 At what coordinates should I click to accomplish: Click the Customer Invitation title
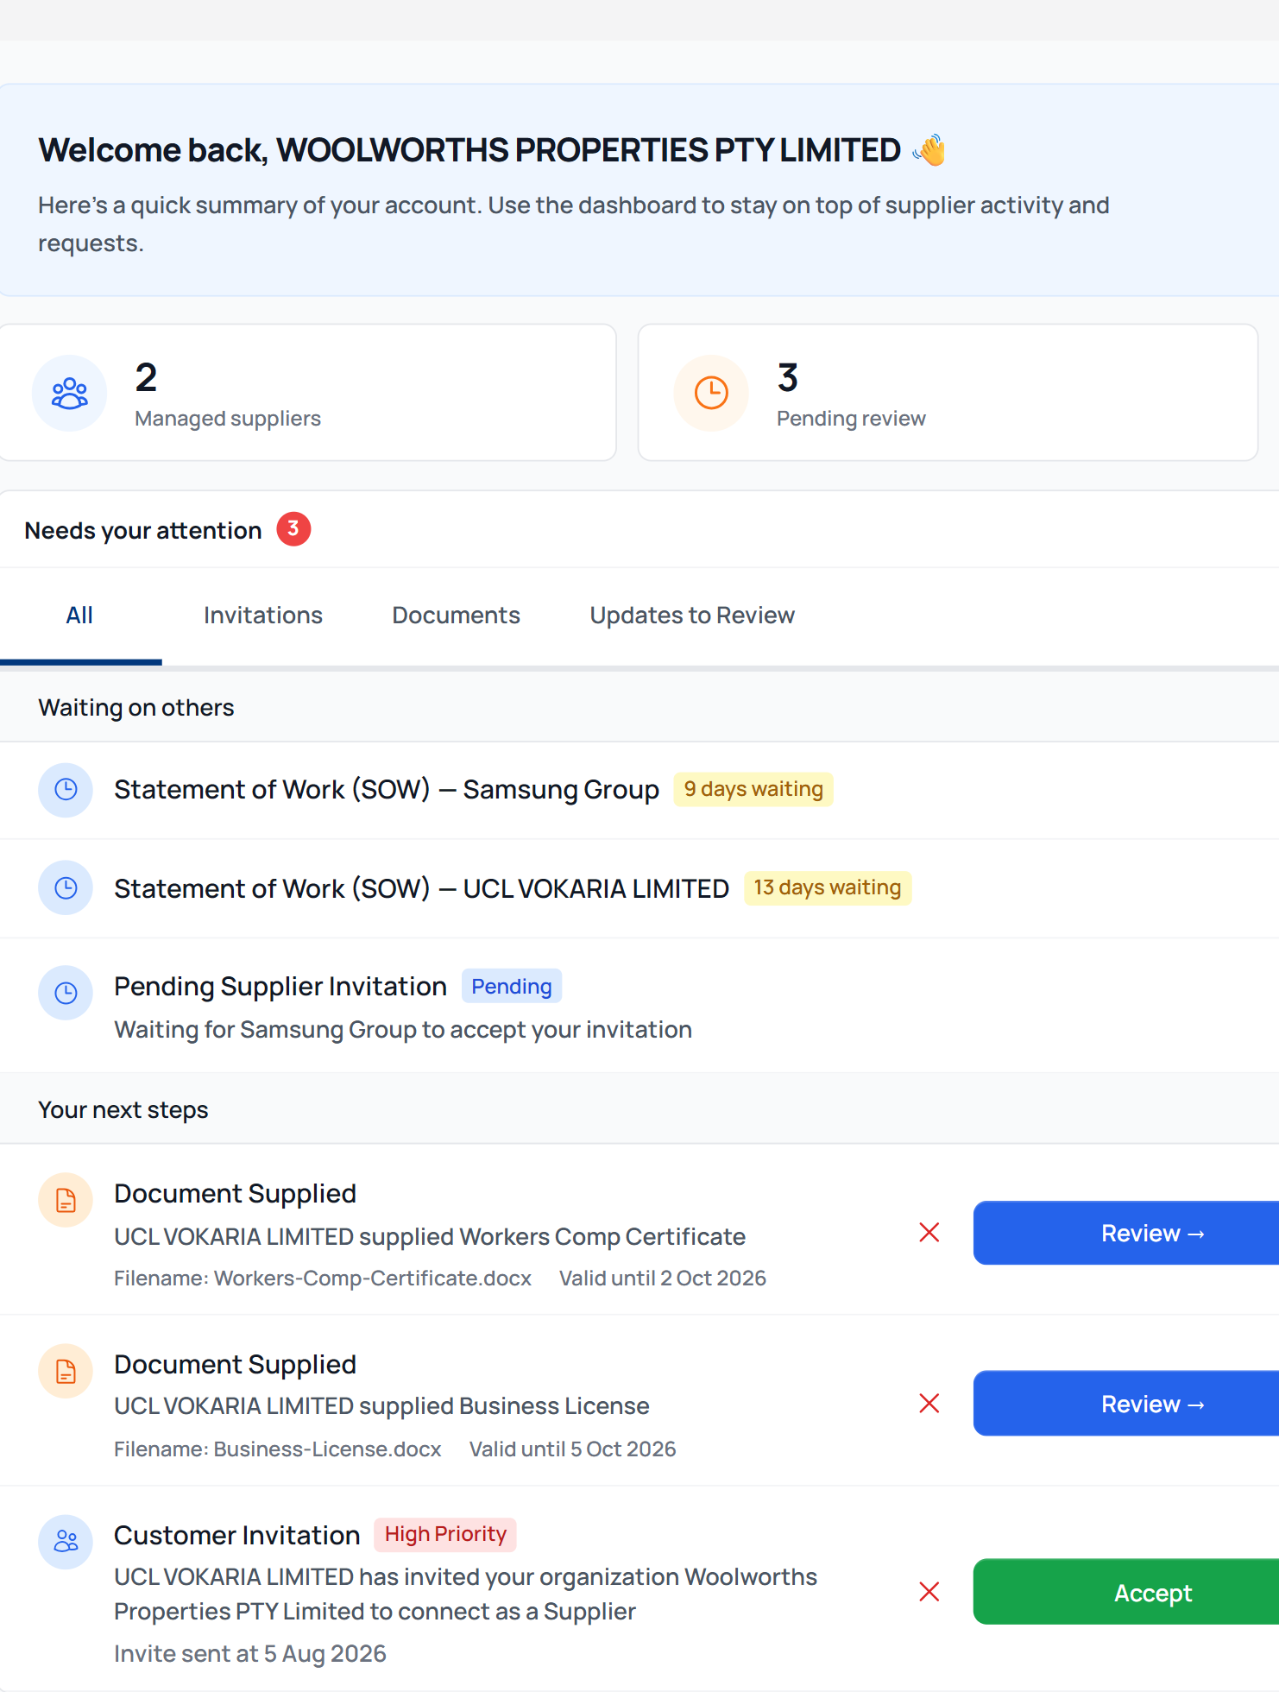point(237,1536)
